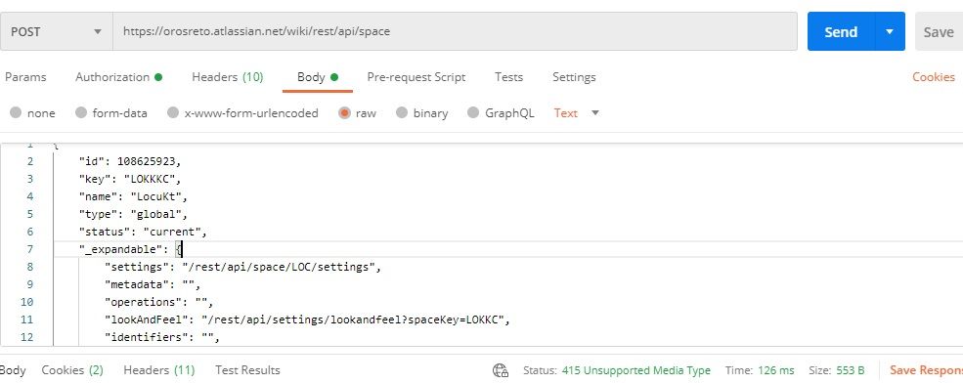963x383 pixels.
Task: Click the 415 Unsupported Media Type status
Action: point(635,370)
